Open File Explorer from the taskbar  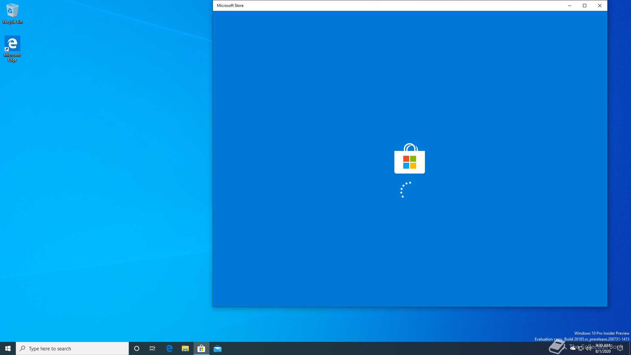coord(185,348)
